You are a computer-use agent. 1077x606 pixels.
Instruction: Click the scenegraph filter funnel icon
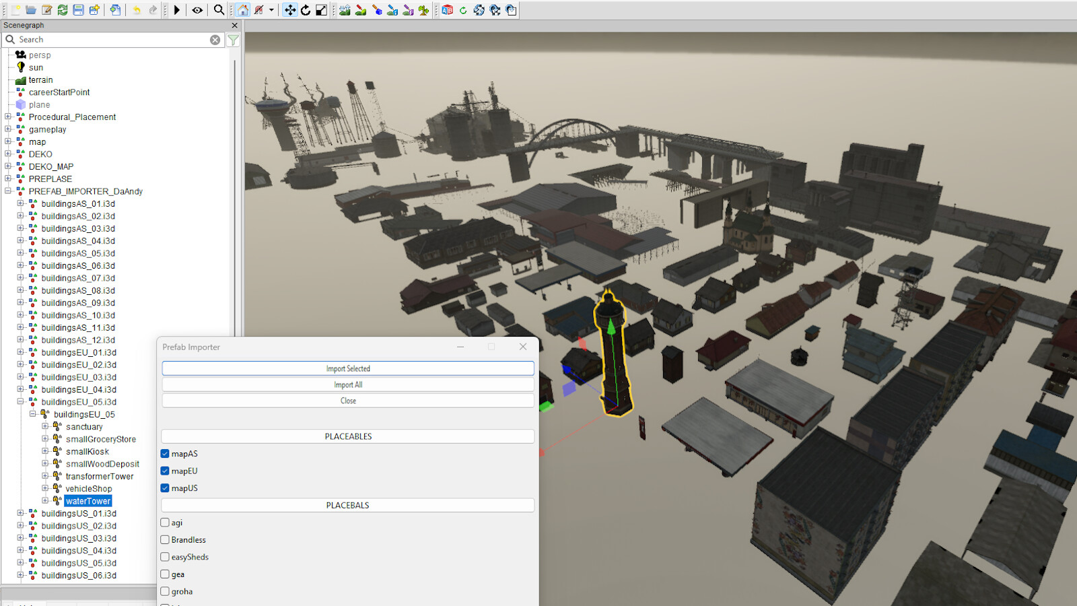233,40
